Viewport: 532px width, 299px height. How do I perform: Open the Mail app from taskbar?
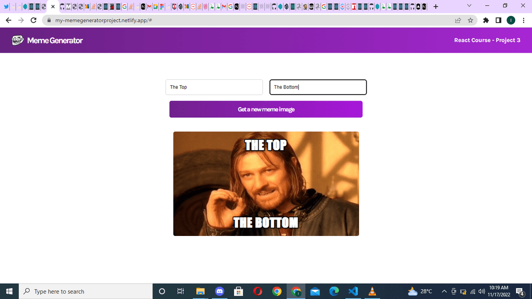point(315,291)
